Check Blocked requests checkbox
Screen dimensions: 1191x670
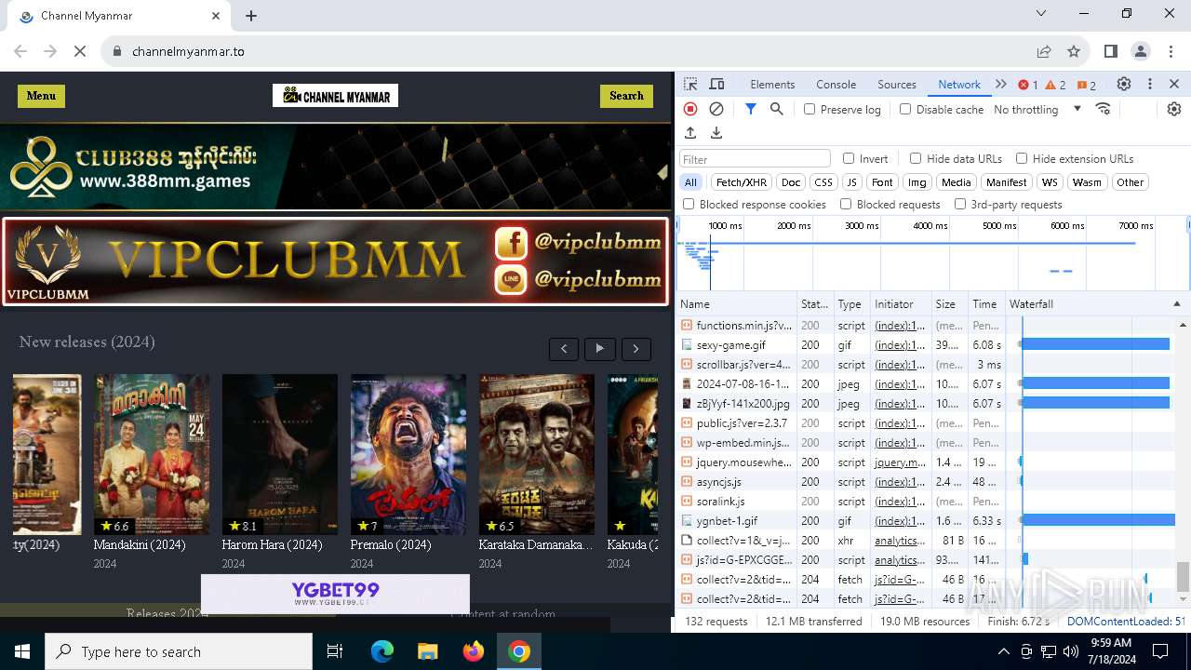pyautogui.click(x=846, y=204)
